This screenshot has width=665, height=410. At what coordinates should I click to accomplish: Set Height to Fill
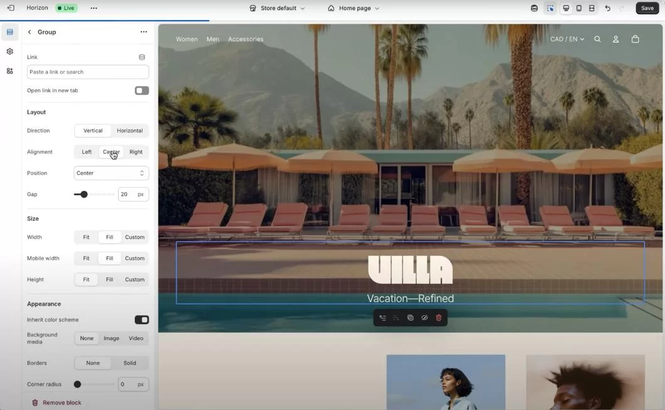(x=109, y=279)
